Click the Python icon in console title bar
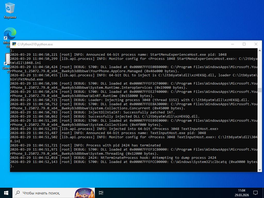This screenshot has width=264, height=198. 14,44
